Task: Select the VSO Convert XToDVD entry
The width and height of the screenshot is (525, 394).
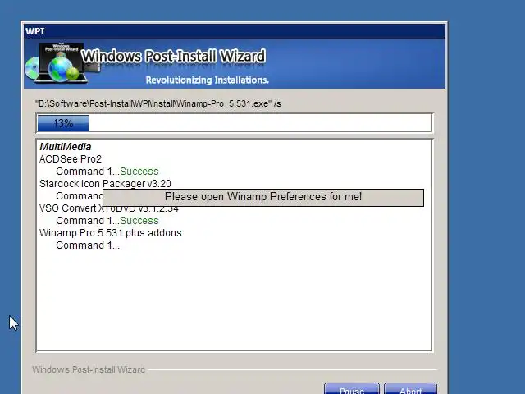Action: [x=109, y=208]
